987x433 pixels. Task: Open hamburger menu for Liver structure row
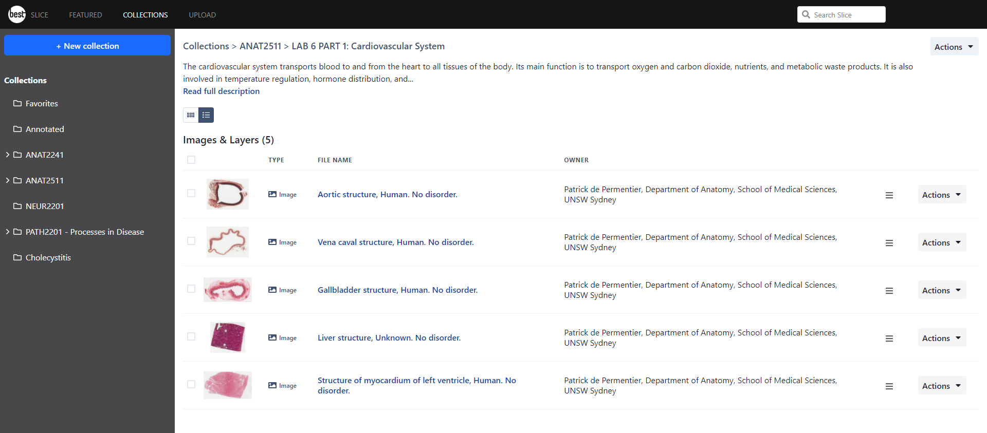(x=889, y=338)
